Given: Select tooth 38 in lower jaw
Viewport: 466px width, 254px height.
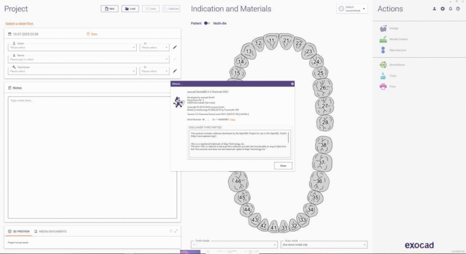Looking at the screenshot, I should pos(324,145).
